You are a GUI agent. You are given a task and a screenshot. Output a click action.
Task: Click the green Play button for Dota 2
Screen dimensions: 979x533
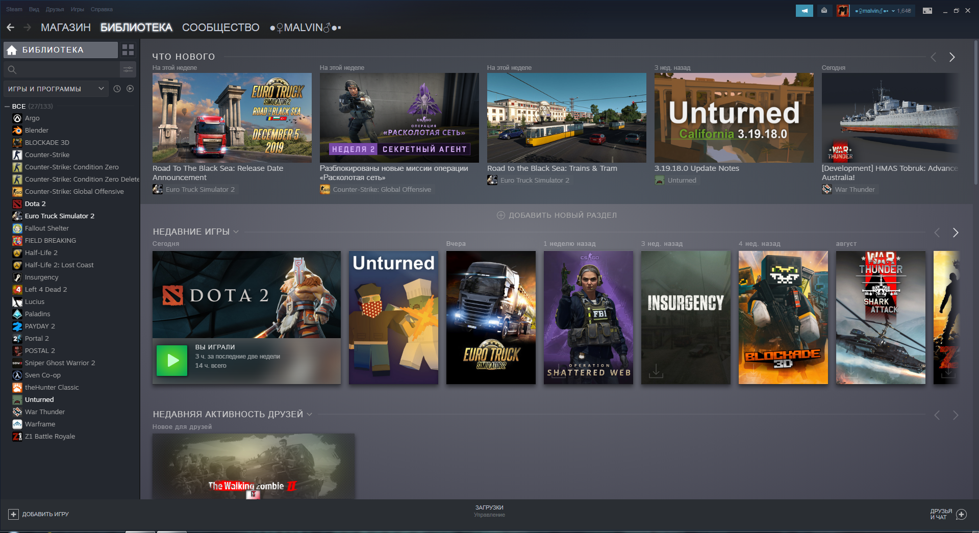tap(172, 361)
